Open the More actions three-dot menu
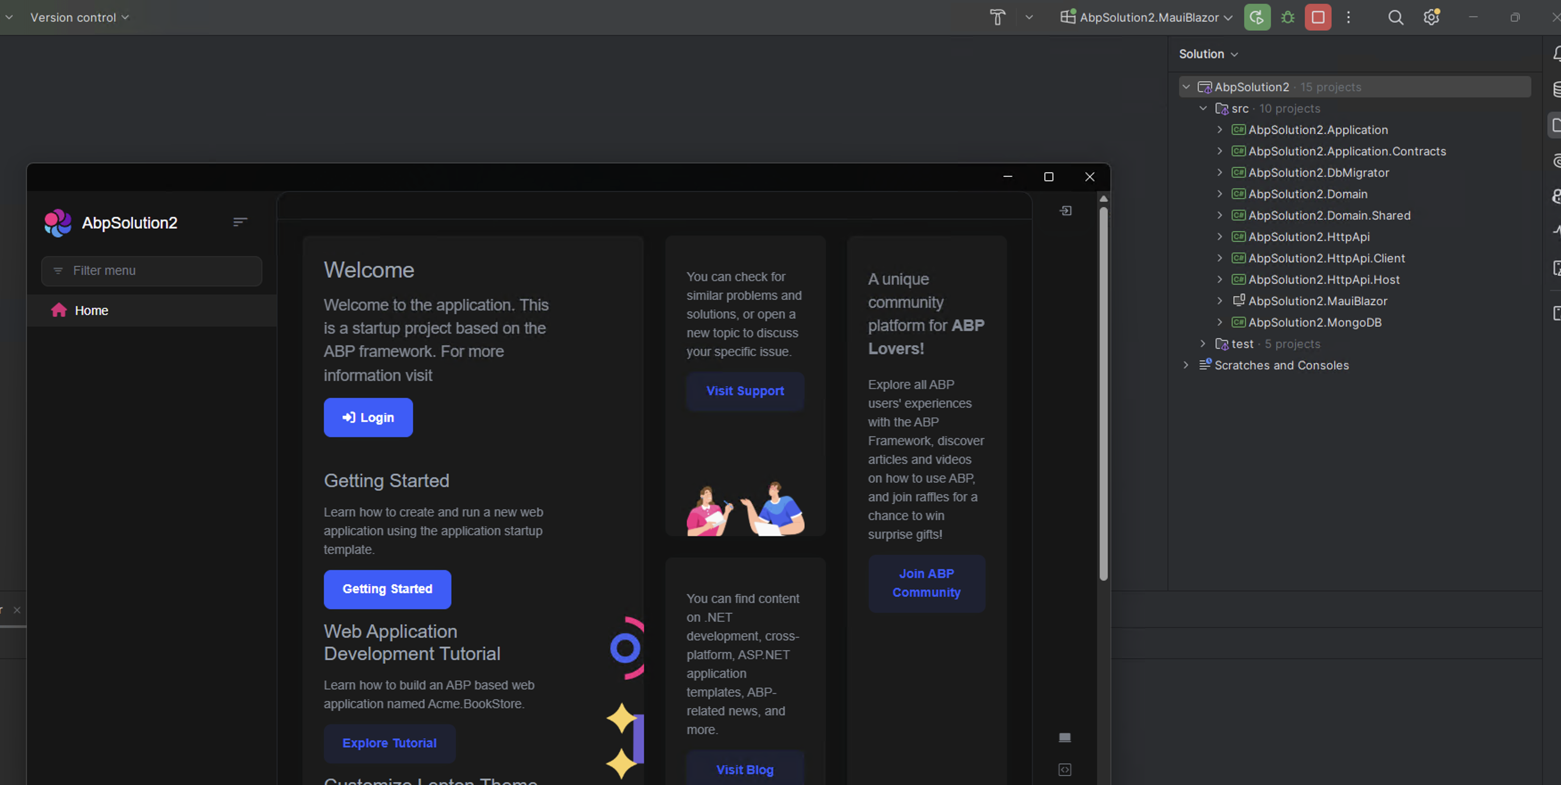This screenshot has width=1561, height=785. 1348,17
